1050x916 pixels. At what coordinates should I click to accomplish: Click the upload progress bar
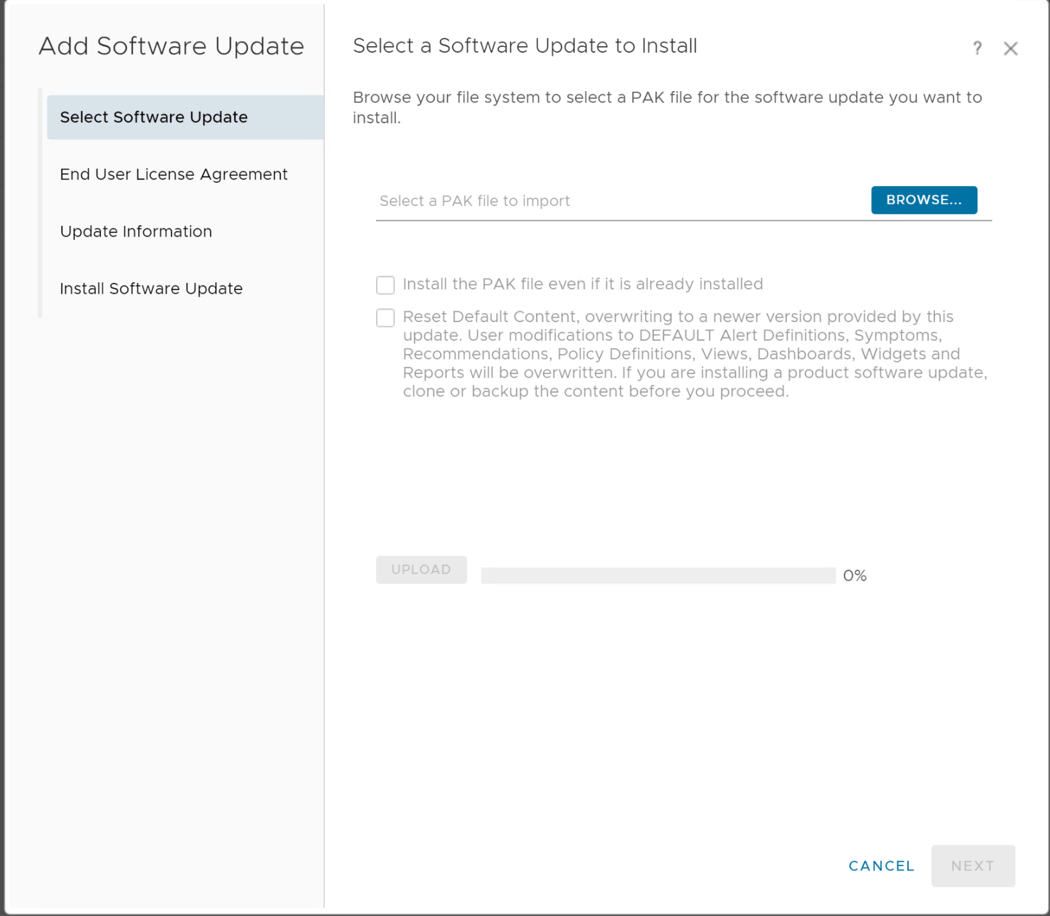point(658,575)
